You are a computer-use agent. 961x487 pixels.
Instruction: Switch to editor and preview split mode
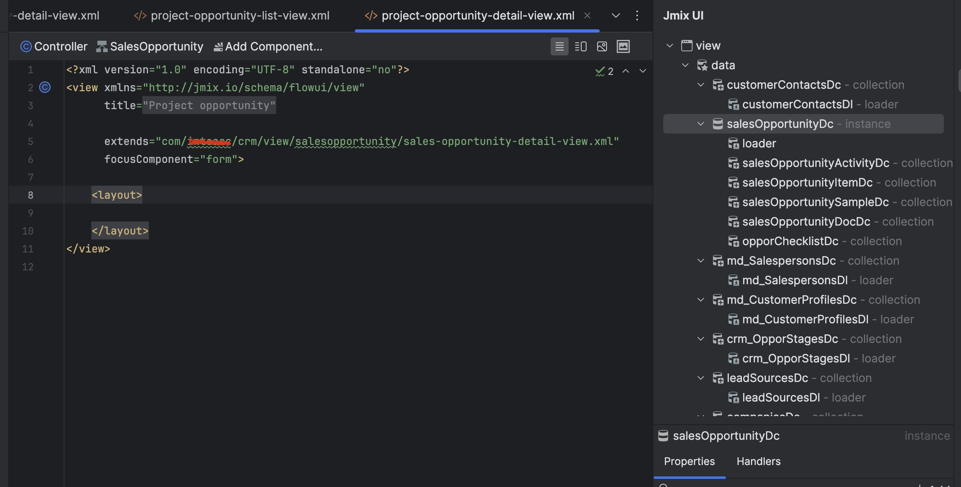point(580,46)
